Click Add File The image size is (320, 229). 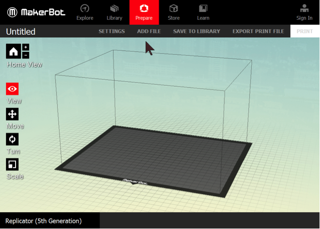(149, 31)
